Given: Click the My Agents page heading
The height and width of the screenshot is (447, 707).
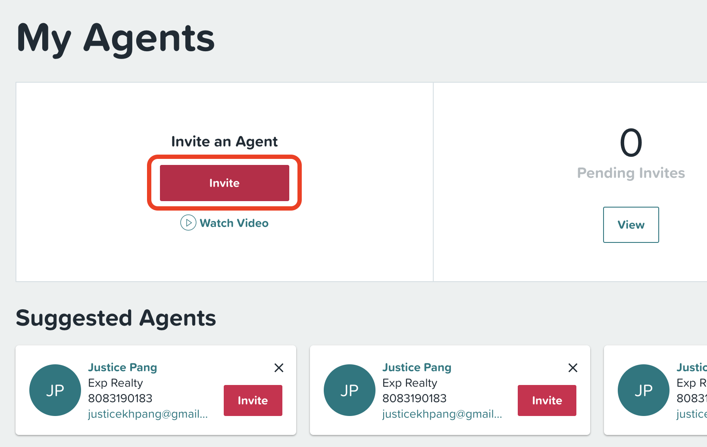Looking at the screenshot, I should point(116,39).
